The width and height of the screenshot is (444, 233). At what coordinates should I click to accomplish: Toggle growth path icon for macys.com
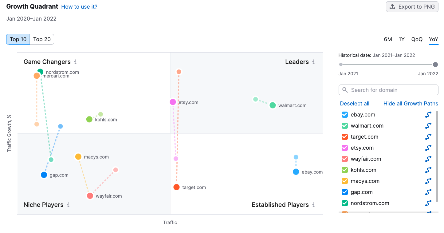428,181
